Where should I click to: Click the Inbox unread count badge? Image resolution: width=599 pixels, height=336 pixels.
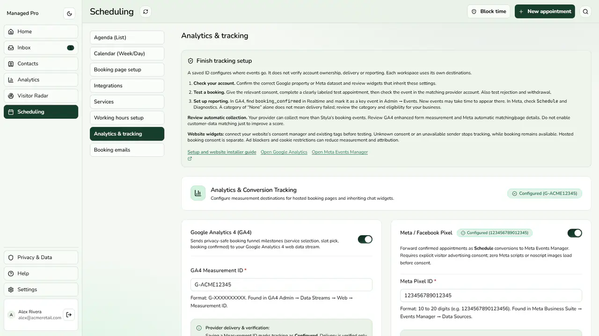70,48
